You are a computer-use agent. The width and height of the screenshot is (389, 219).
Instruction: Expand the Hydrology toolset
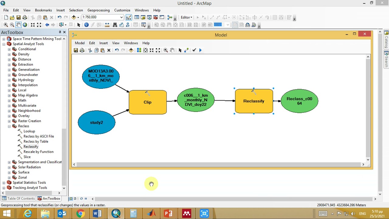[9, 80]
